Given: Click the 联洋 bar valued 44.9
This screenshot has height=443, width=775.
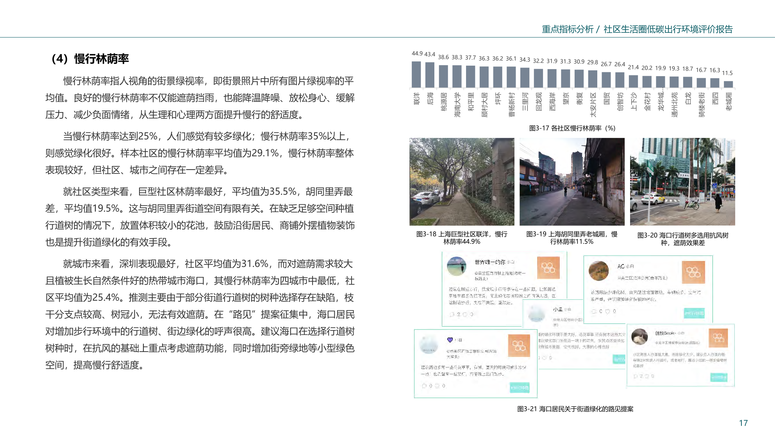Looking at the screenshot, I should click(x=416, y=74).
